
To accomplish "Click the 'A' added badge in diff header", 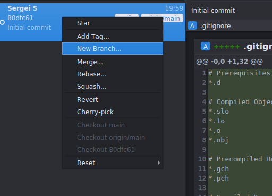I will tap(206, 47).
